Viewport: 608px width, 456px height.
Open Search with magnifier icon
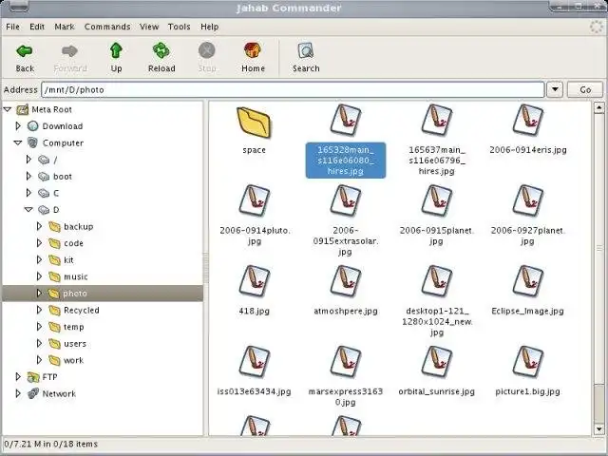tap(306, 50)
